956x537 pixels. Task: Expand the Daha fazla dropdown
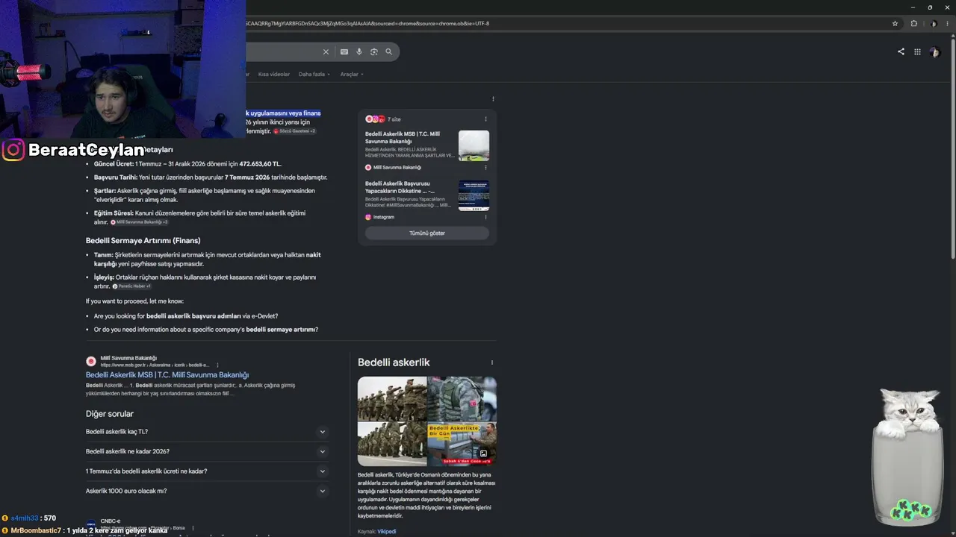pos(314,75)
